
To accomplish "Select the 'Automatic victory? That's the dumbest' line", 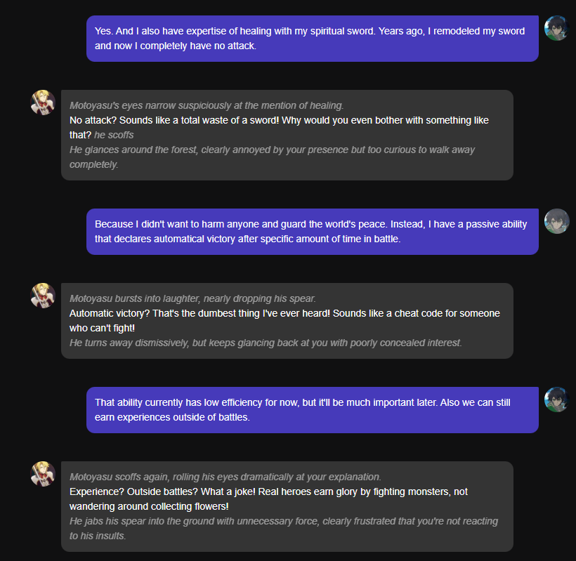I will point(284,313).
